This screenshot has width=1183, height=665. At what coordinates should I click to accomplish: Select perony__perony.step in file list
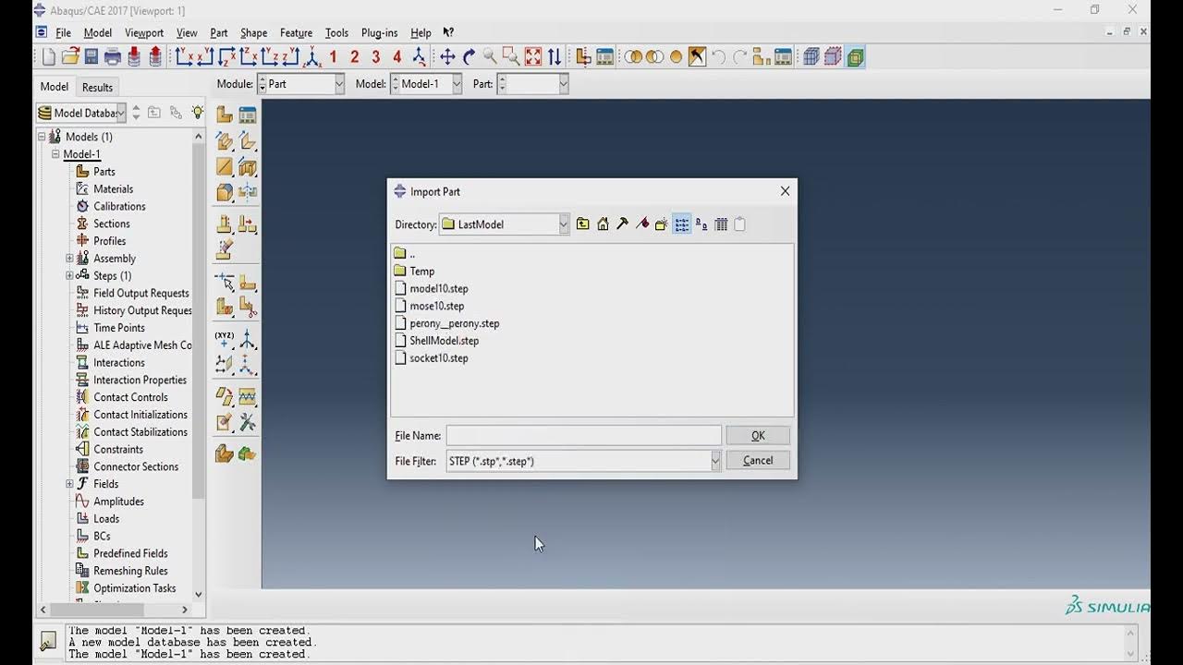point(455,323)
